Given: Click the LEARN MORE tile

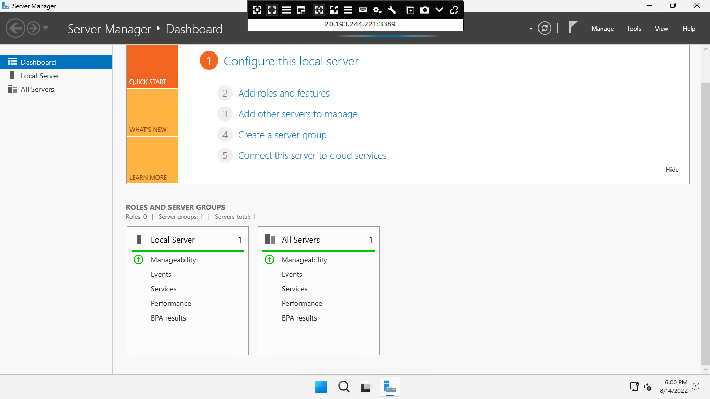Looking at the screenshot, I should (x=152, y=160).
